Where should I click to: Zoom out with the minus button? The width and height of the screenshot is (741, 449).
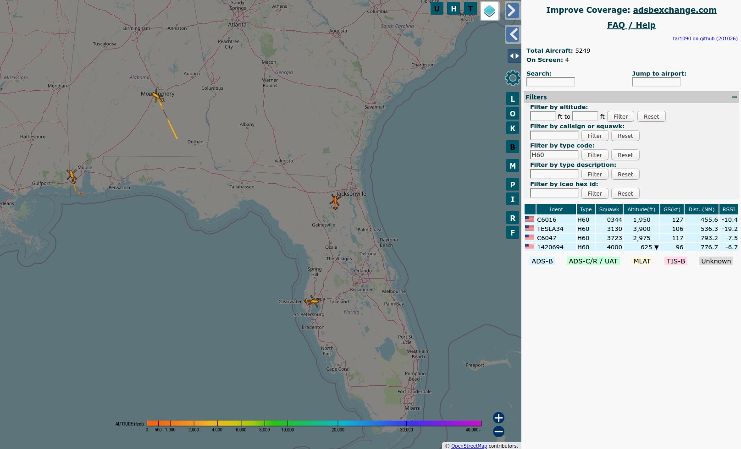click(x=498, y=432)
